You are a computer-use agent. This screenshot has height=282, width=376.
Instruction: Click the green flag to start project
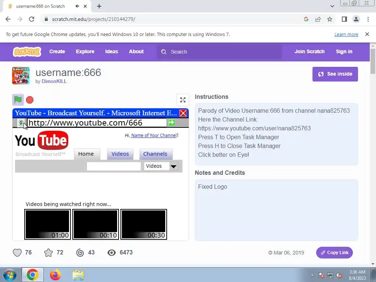(x=18, y=100)
